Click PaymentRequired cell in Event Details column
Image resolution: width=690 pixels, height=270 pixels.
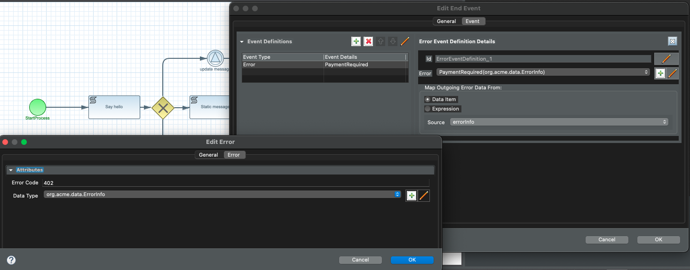point(365,64)
